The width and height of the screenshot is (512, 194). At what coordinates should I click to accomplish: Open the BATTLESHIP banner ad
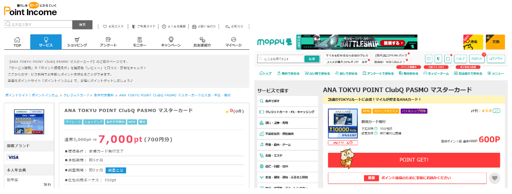coord(356,42)
